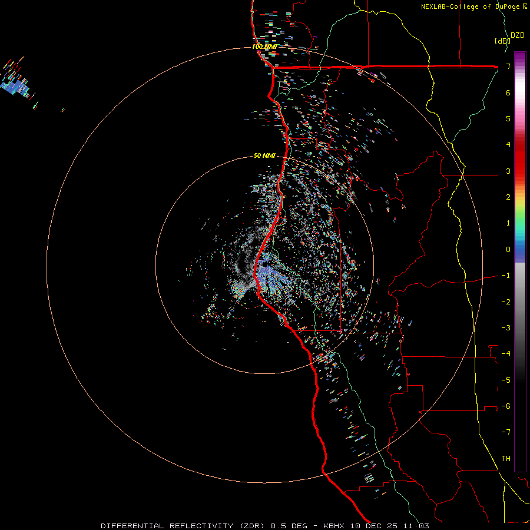530x530 pixels.
Task: Click the ZDR color bar legend
Action: [x=520, y=261]
